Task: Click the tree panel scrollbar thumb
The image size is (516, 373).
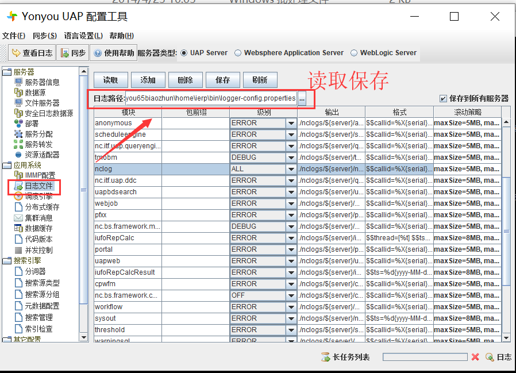Action: point(83,190)
